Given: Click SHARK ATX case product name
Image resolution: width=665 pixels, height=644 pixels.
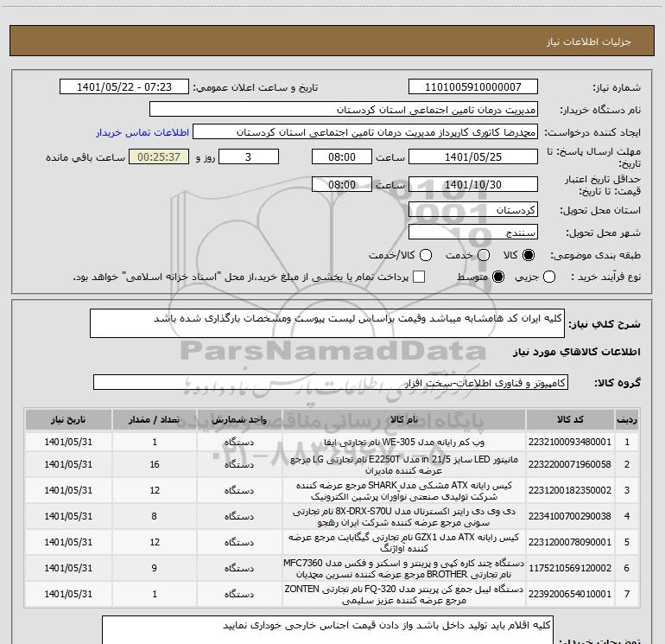Looking at the screenshot, I should 404,491.
